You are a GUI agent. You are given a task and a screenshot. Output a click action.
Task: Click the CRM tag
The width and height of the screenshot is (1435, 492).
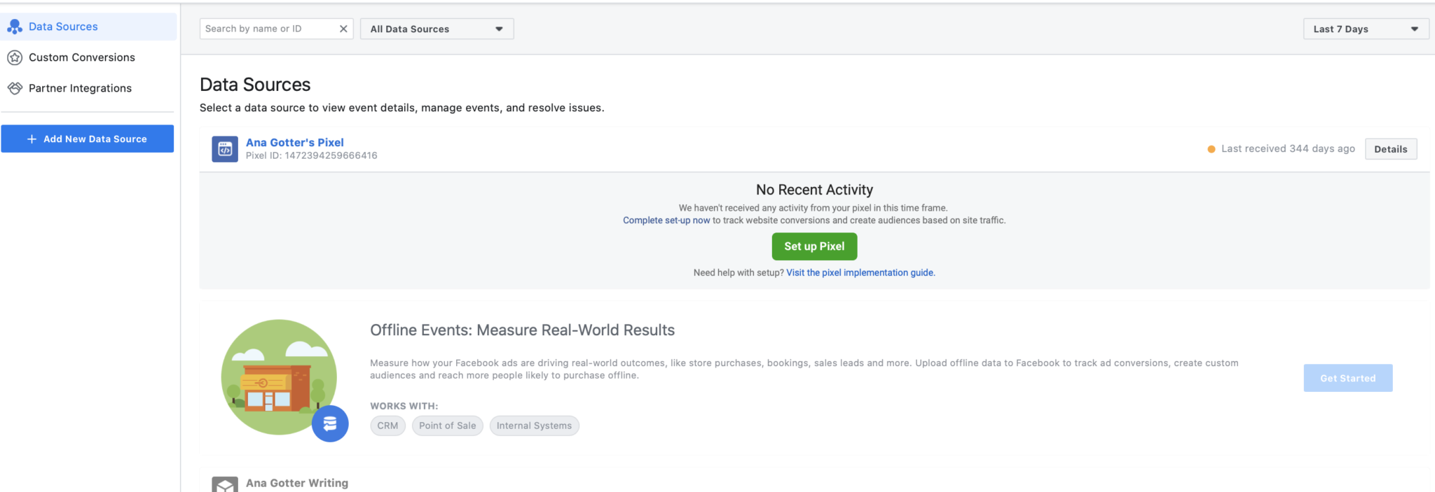pos(387,426)
